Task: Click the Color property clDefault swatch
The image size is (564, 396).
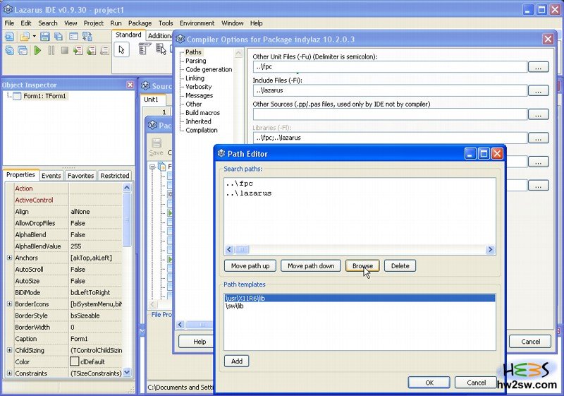Action: [75, 361]
